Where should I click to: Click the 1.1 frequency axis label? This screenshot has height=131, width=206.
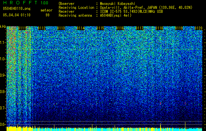(x=3, y=43)
